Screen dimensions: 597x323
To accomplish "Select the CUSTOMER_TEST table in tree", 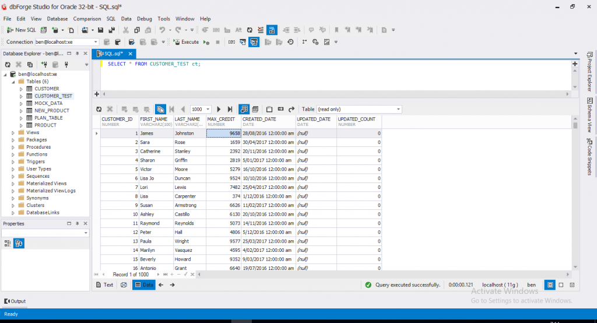I will [53, 96].
